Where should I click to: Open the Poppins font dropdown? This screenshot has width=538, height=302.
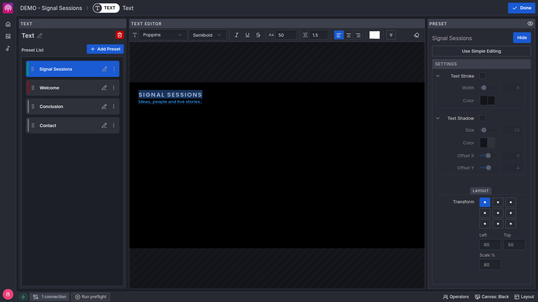click(x=163, y=35)
